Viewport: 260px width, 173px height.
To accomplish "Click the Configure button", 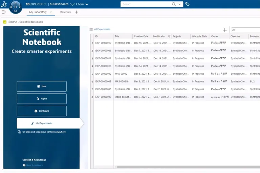I will pyautogui.click(x=42, y=111).
